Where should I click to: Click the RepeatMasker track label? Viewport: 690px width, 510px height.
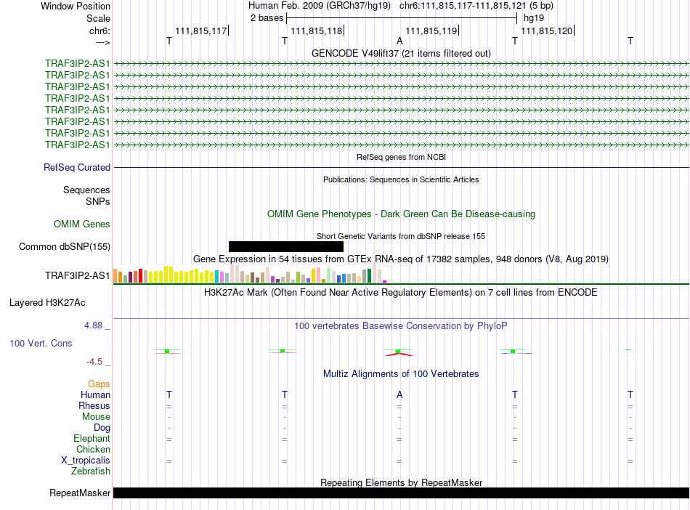pos(80,493)
